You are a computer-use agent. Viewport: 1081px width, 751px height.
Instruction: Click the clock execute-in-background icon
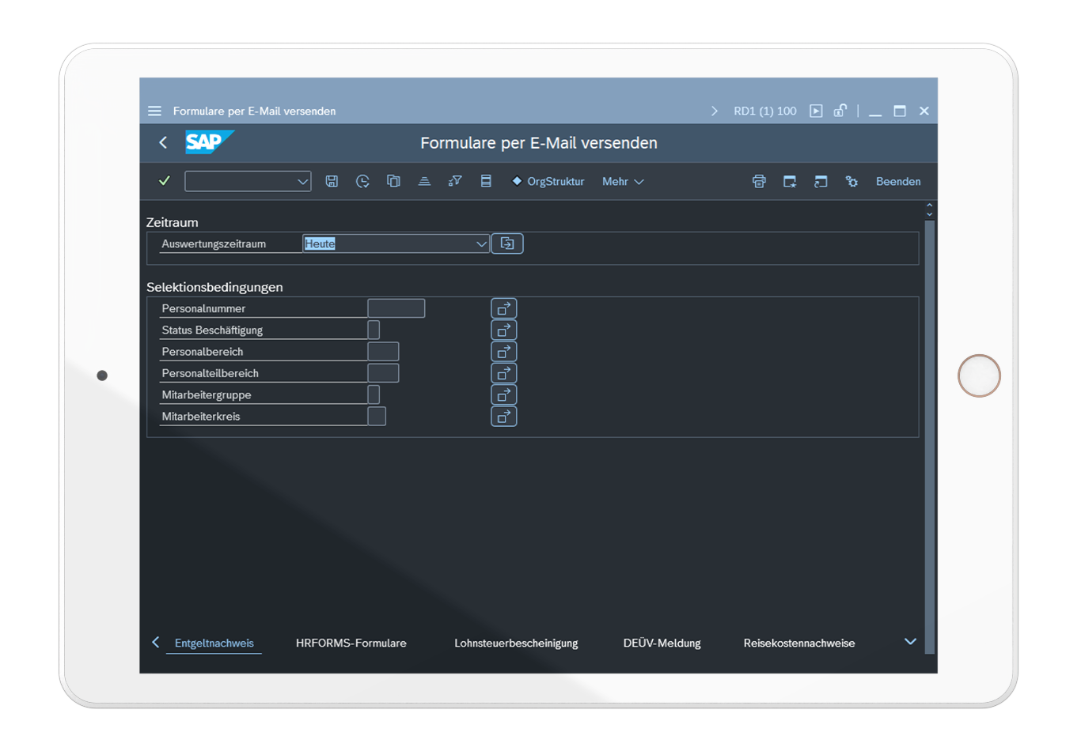362,181
